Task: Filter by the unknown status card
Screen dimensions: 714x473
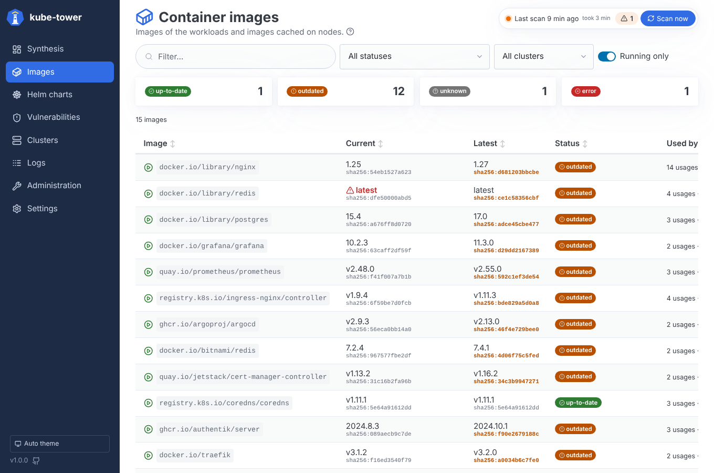Action: (488, 91)
